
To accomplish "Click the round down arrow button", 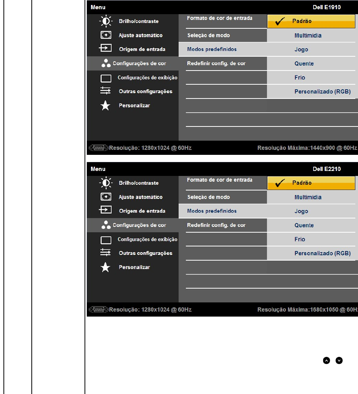I will tap(339, 361).
